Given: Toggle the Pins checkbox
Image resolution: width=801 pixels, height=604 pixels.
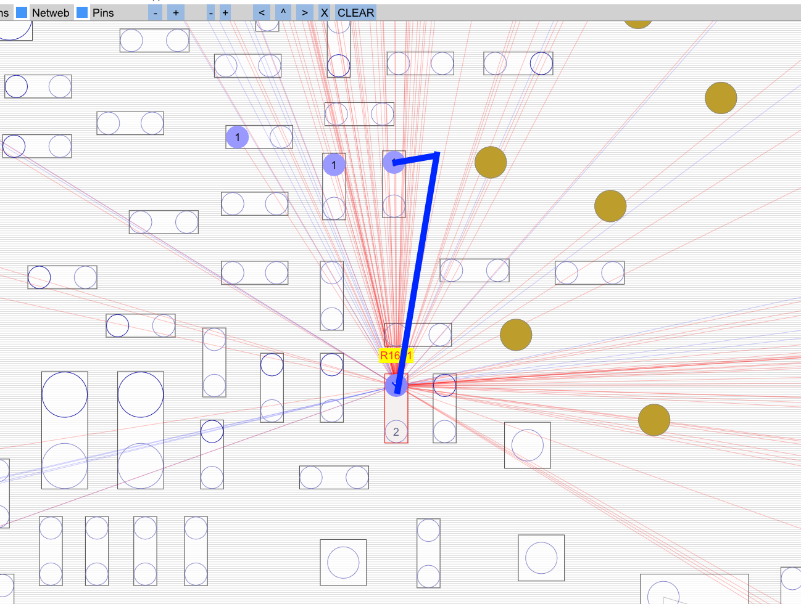Looking at the screenshot, I should 81,13.
